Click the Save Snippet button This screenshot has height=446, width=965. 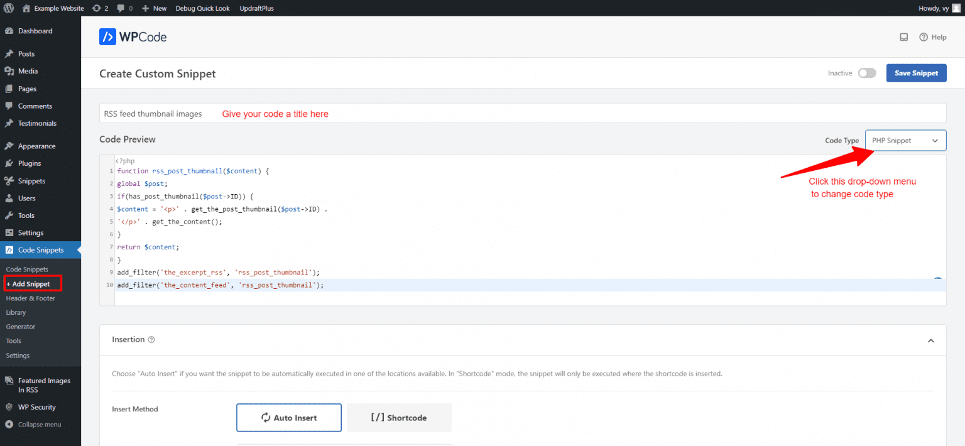[x=916, y=73]
